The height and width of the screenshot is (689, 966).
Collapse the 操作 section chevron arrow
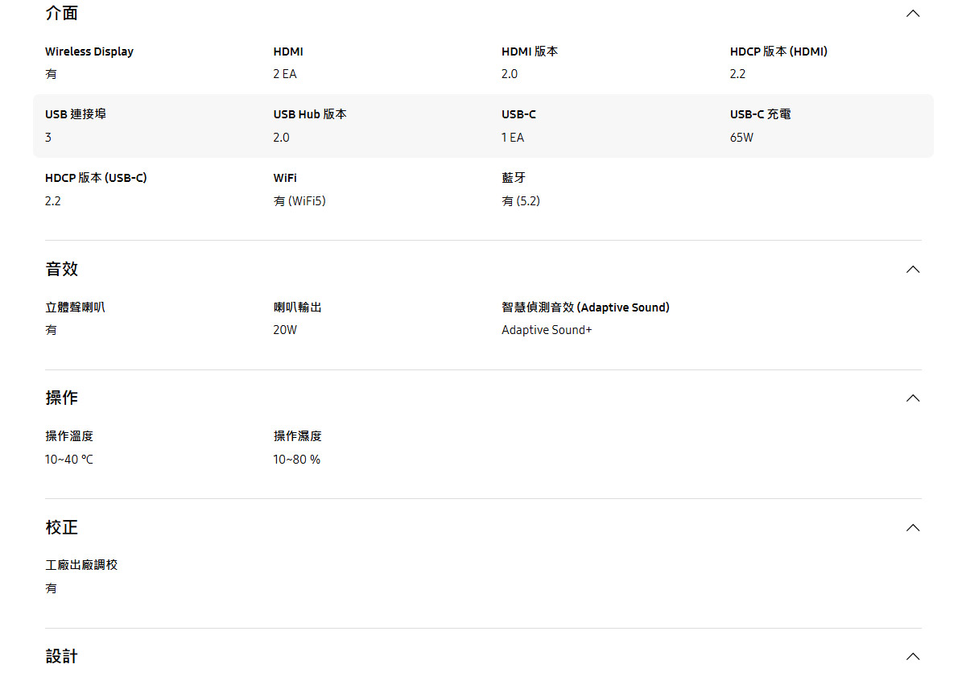coord(912,398)
